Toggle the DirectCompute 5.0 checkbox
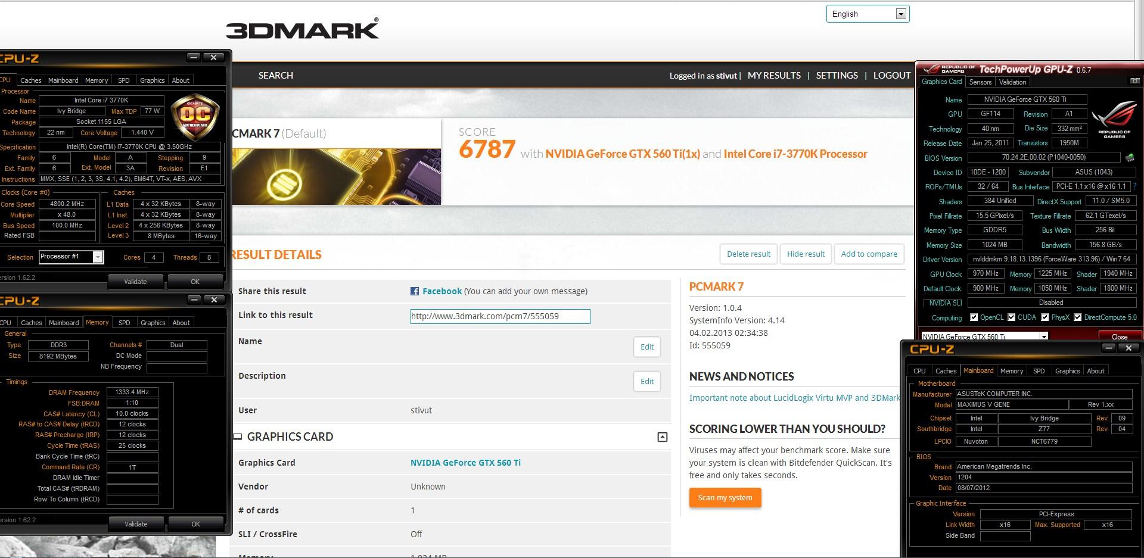 coord(1078,317)
